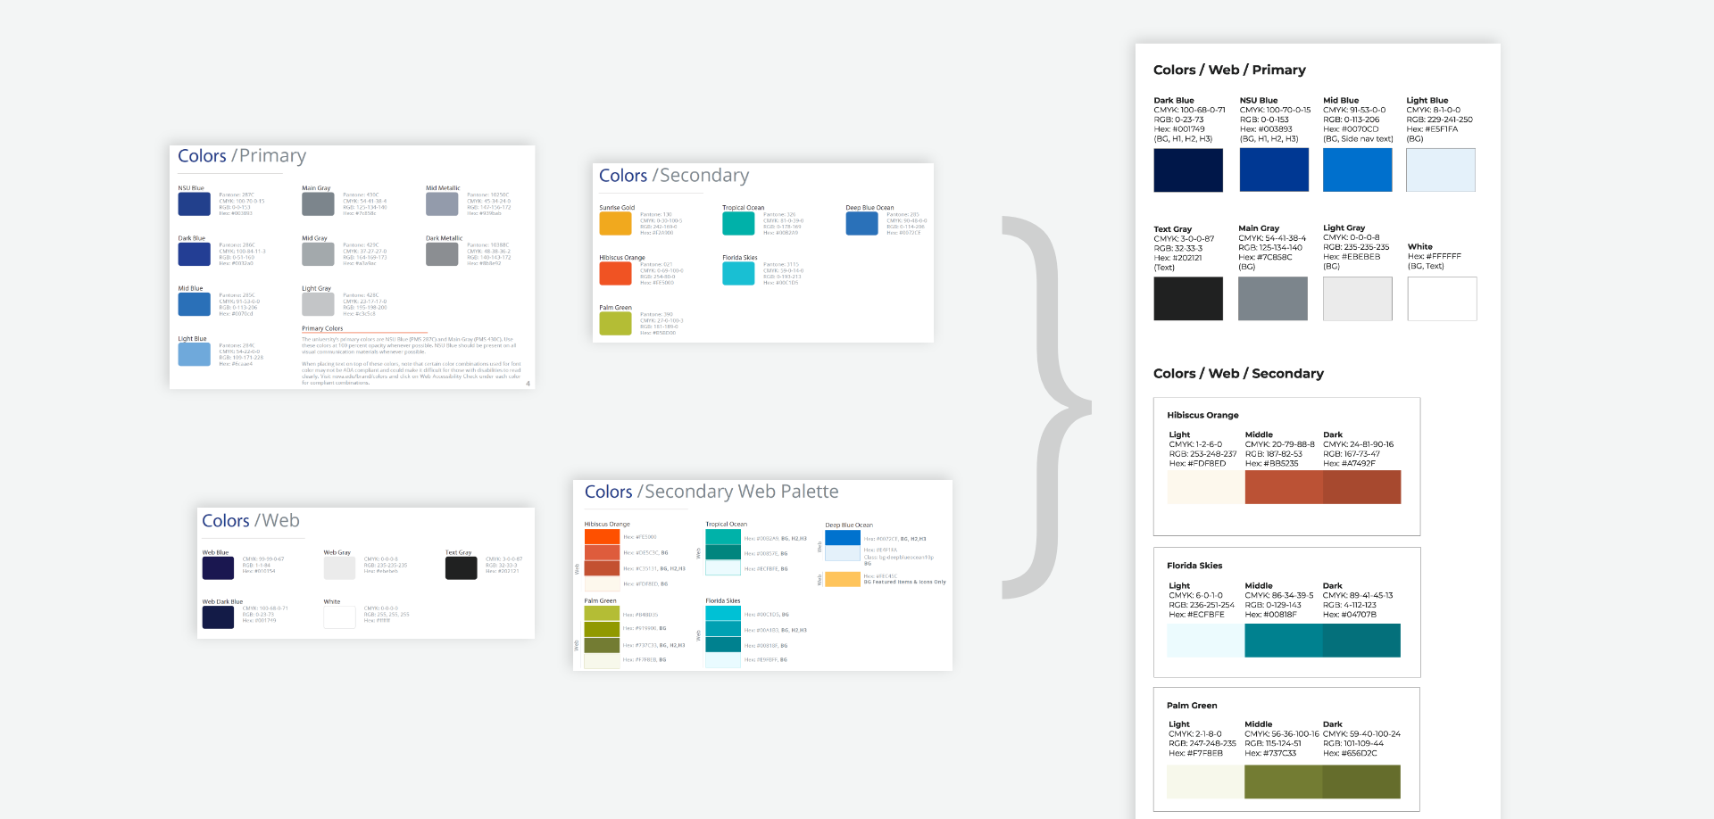Select the Florida Skies swatch in Colors/Secondary
The height and width of the screenshot is (819, 1714).
click(x=738, y=274)
